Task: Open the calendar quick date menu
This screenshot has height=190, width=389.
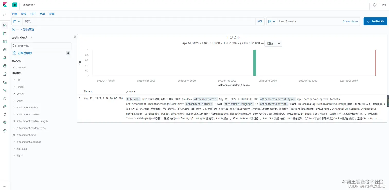Action: tap(272, 21)
